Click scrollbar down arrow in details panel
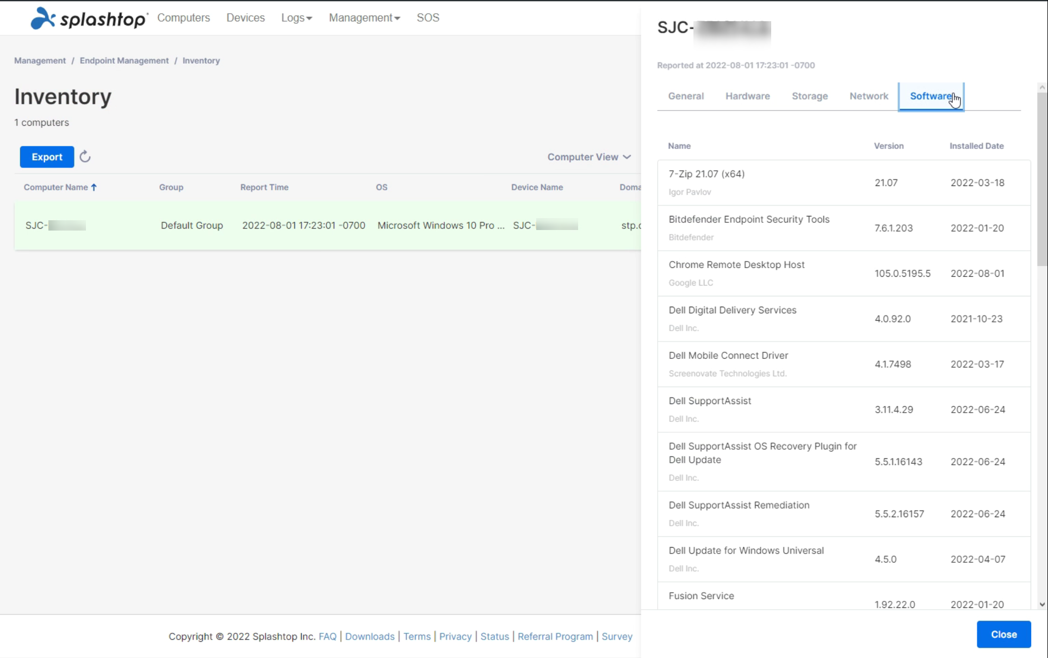 tap(1042, 604)
